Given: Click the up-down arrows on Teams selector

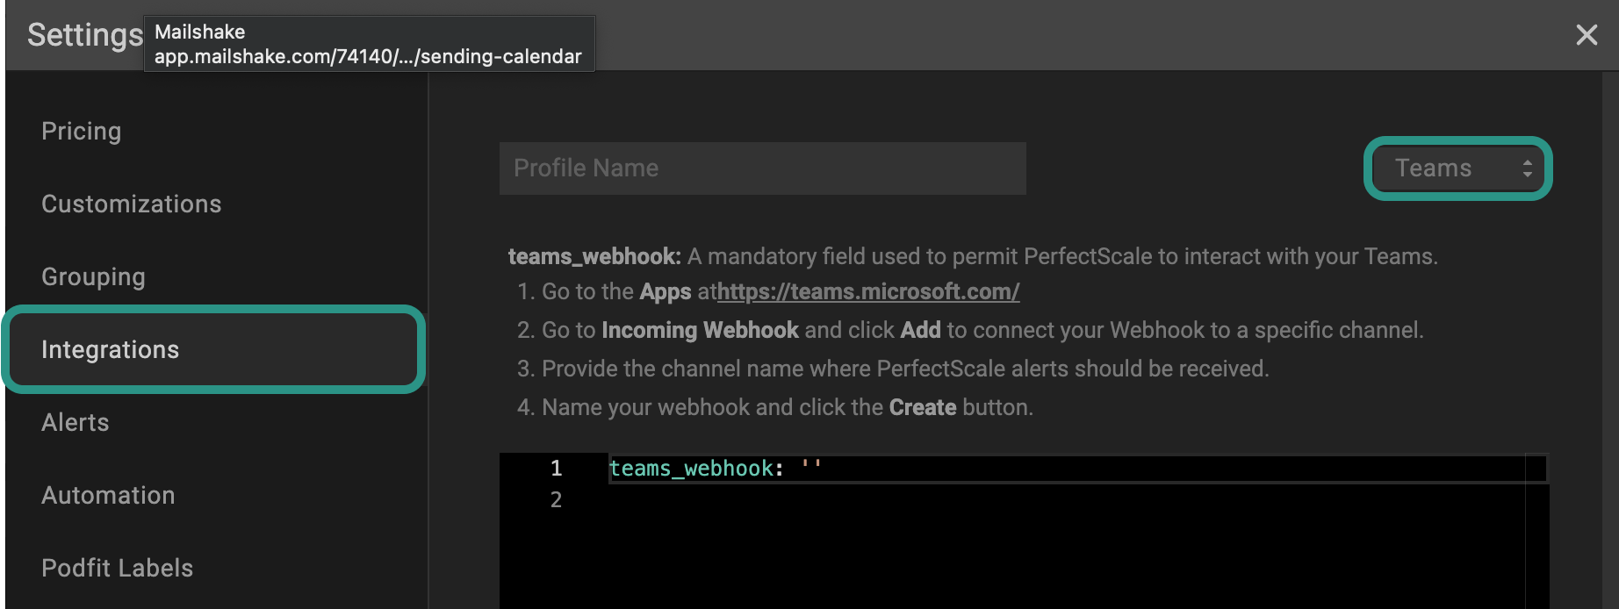Looking at the screenshot, I should pyautogui.click(x=1528, y=168).
